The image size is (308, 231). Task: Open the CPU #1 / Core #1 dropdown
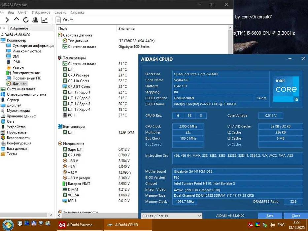pos(171,216)
